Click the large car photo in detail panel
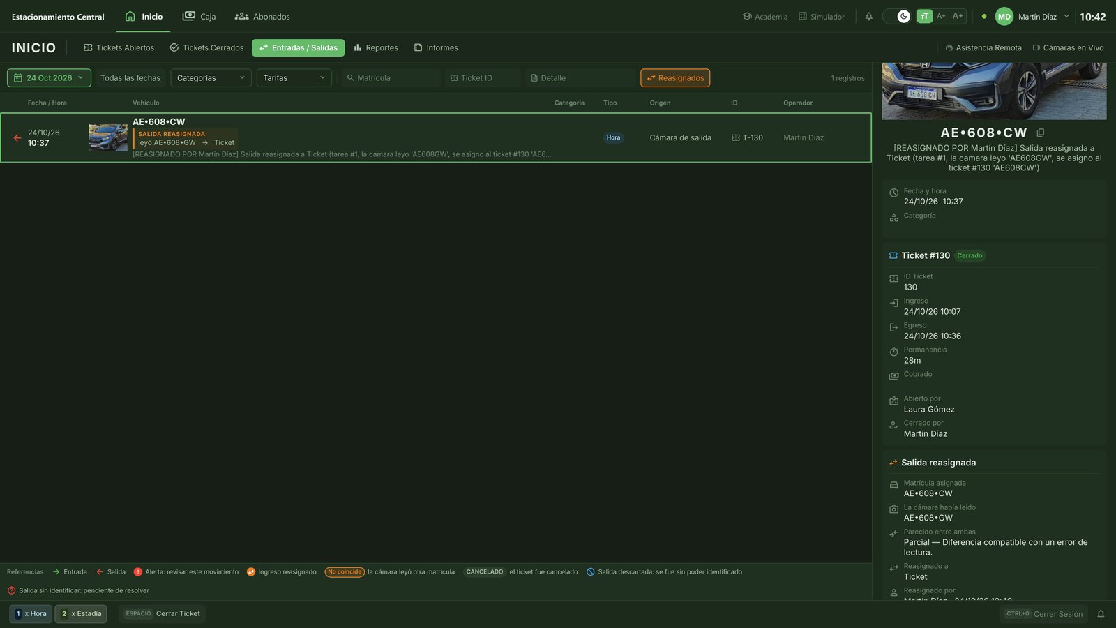This screenshot has height=628, width=1116. click(994, 91)
